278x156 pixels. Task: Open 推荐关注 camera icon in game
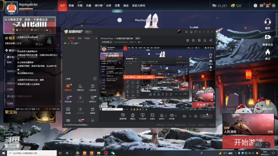(268, 40)
